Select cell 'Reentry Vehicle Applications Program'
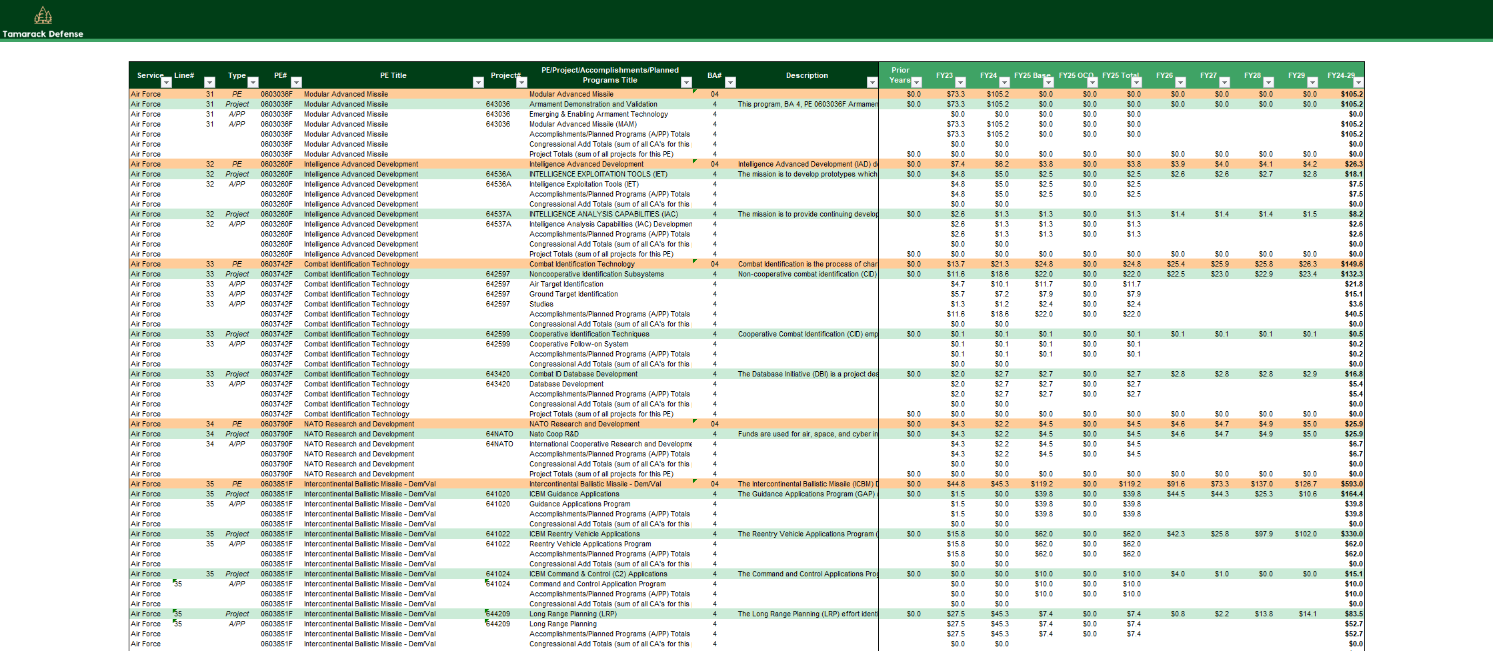 (610, 544)
